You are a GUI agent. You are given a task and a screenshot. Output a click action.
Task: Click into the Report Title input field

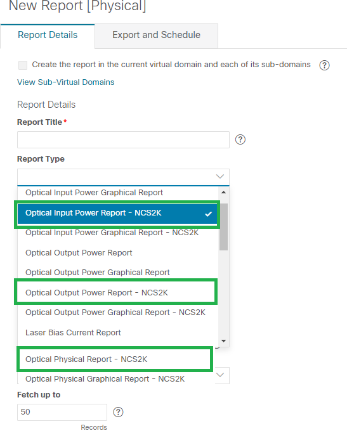coord(123,139)
